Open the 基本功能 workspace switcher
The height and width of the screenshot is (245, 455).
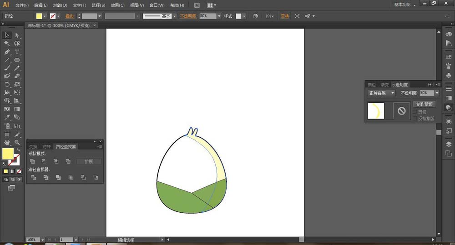click(404, 5)
